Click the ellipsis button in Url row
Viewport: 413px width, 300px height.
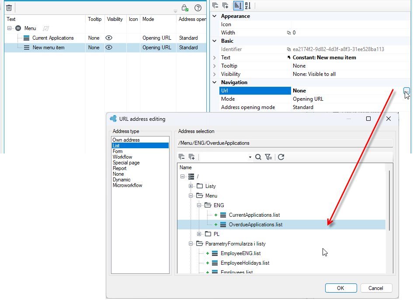tap(407, 91)
